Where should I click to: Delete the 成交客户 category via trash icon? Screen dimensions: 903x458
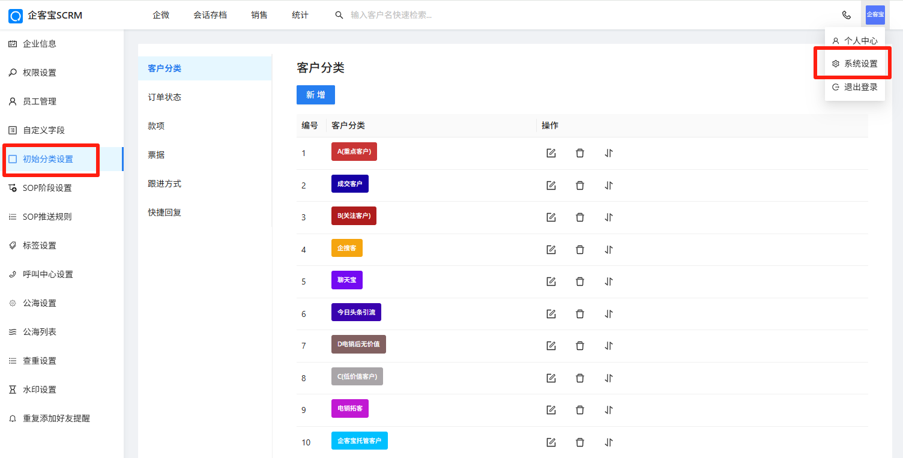point(579,185)
